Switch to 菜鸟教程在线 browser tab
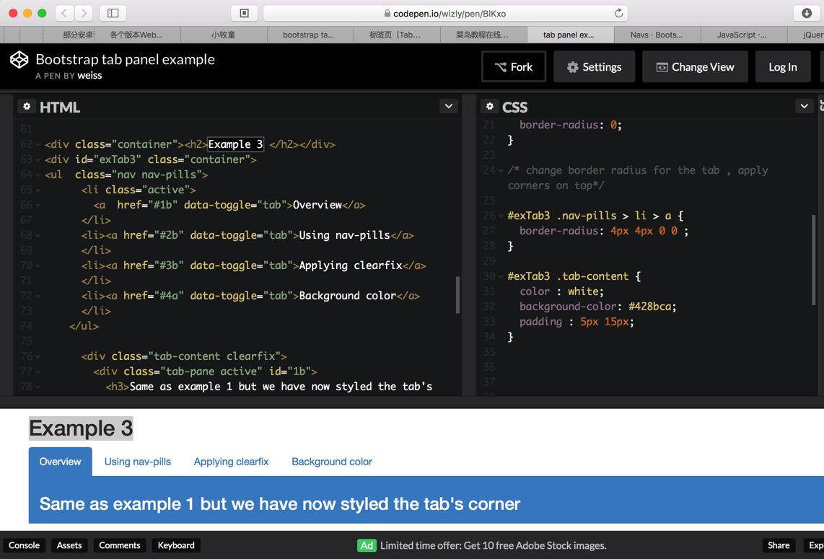The width and height of the screenshot is (824, 559). [x=482, y=35]
